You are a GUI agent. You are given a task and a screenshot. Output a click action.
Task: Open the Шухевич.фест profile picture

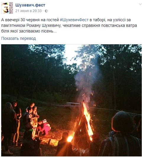coord(7,8)
